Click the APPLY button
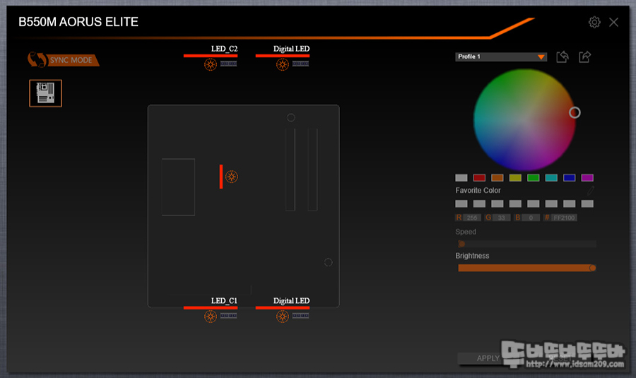Image resolution: width=636 pixels, height=378 pixels. pos(488,358)
